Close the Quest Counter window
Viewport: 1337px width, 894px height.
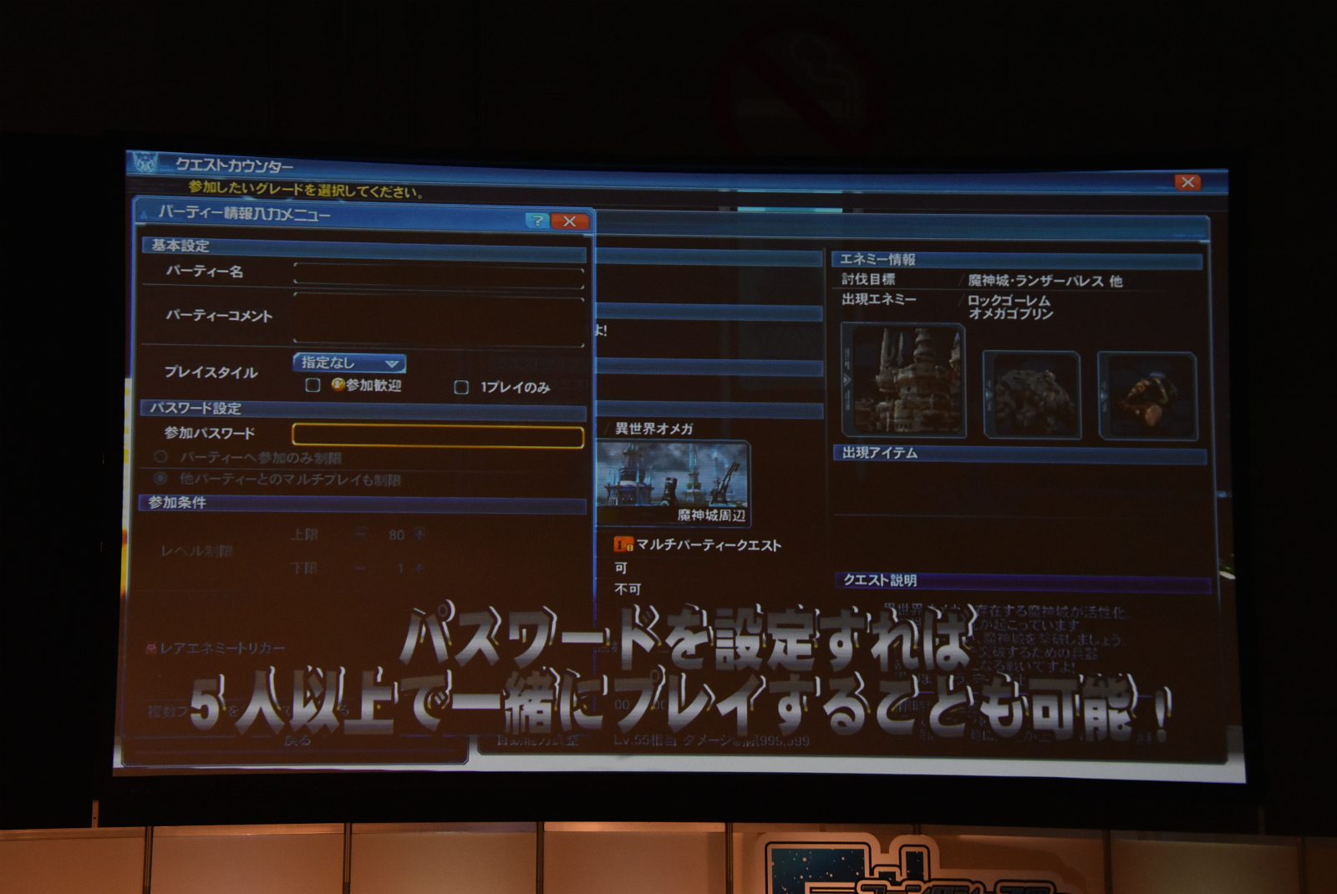[1187, 182]
